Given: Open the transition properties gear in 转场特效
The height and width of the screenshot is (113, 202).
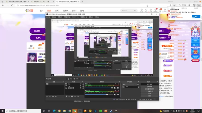Looking at the screenshot, I should (138, 84).
